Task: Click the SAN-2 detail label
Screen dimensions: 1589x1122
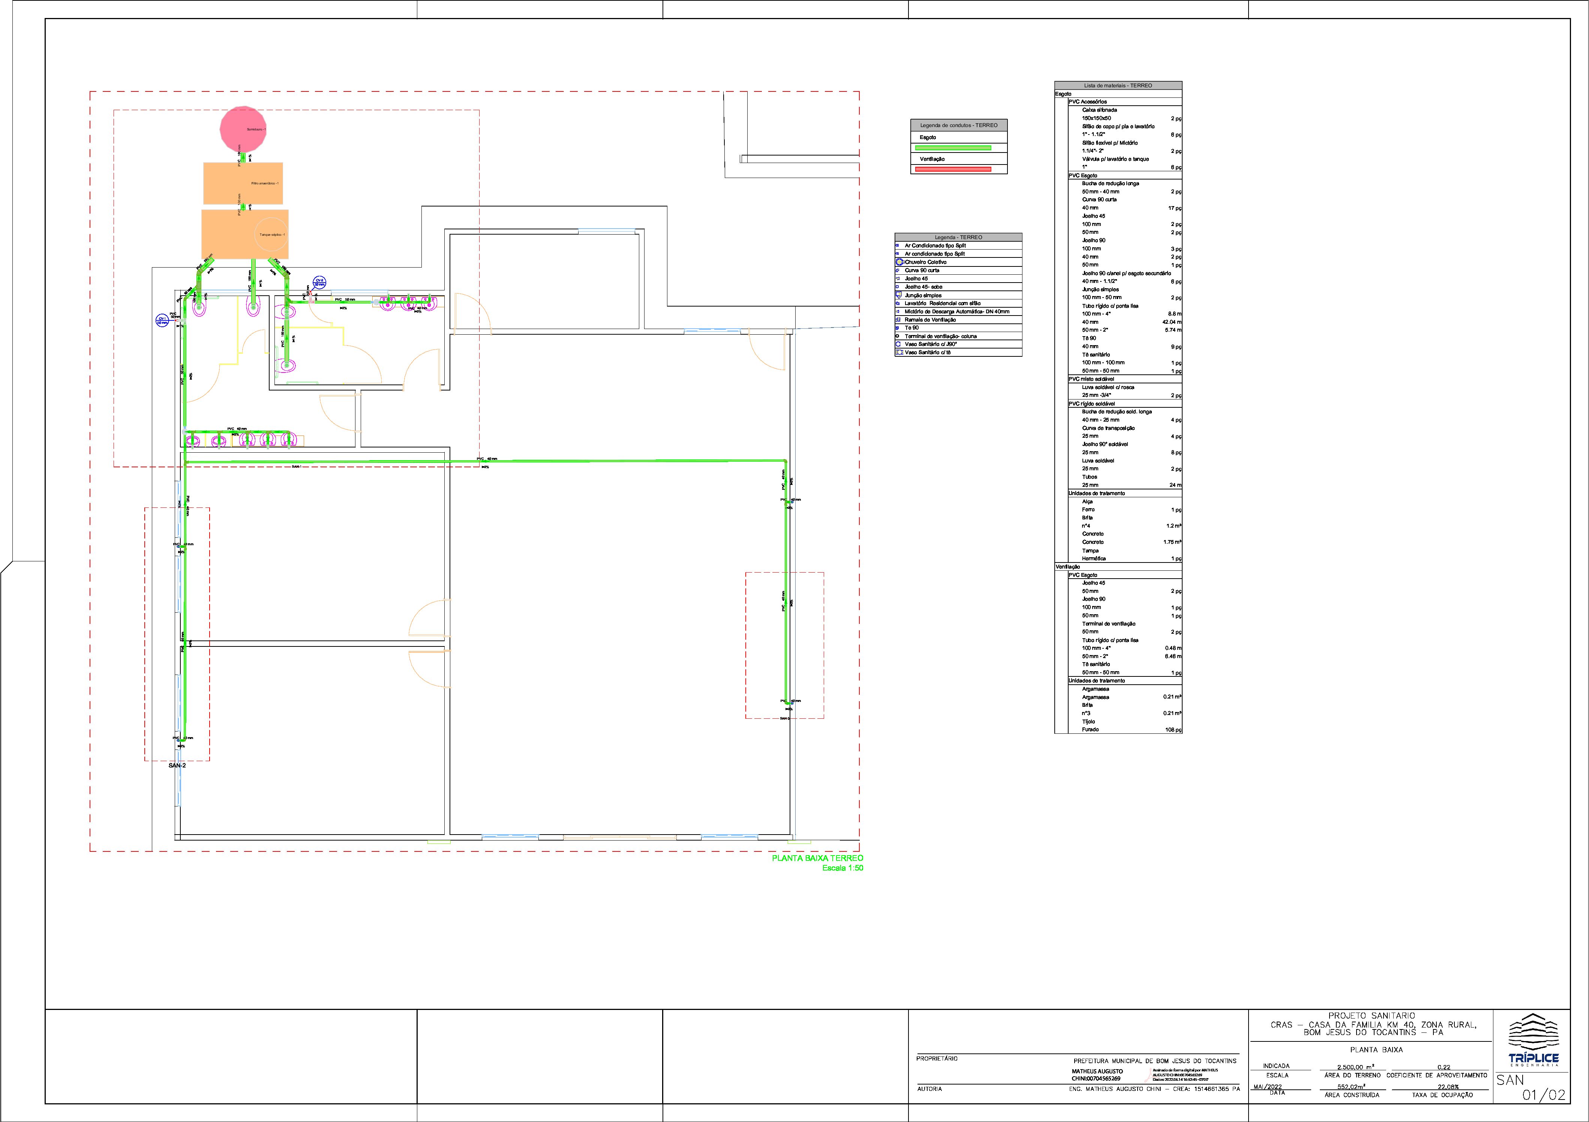Action: tap(177, 766)
